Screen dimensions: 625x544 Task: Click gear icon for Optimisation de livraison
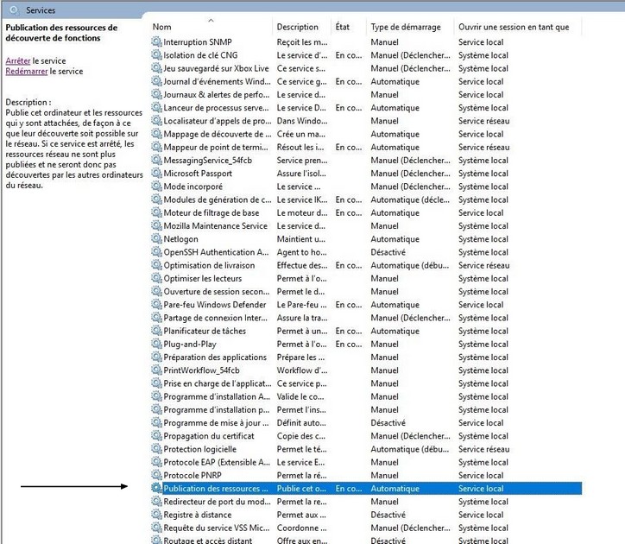[156, 265]
